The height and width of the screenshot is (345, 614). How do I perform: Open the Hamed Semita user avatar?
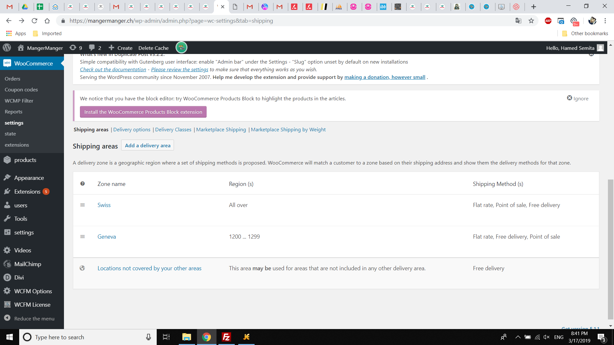pyautogui.click(x=601, y=48)
